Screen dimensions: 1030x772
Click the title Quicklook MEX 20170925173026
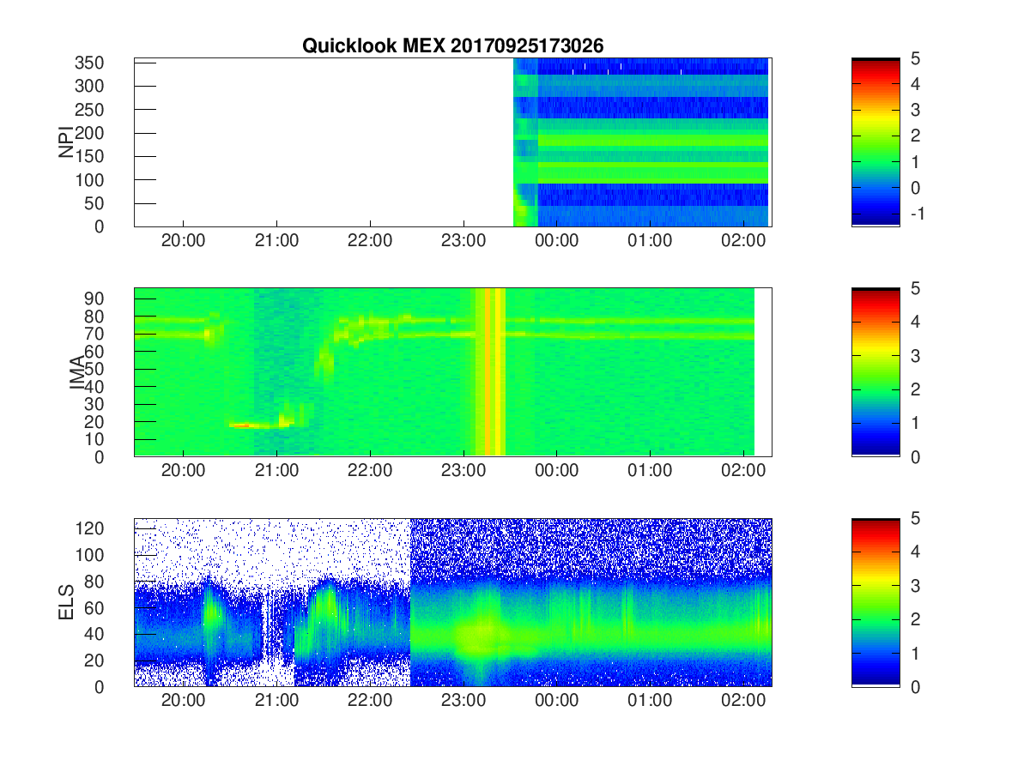453,46
